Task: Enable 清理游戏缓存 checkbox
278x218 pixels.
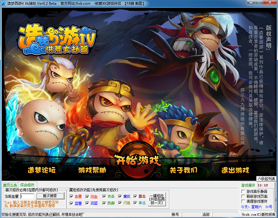Action: (243, 201)
